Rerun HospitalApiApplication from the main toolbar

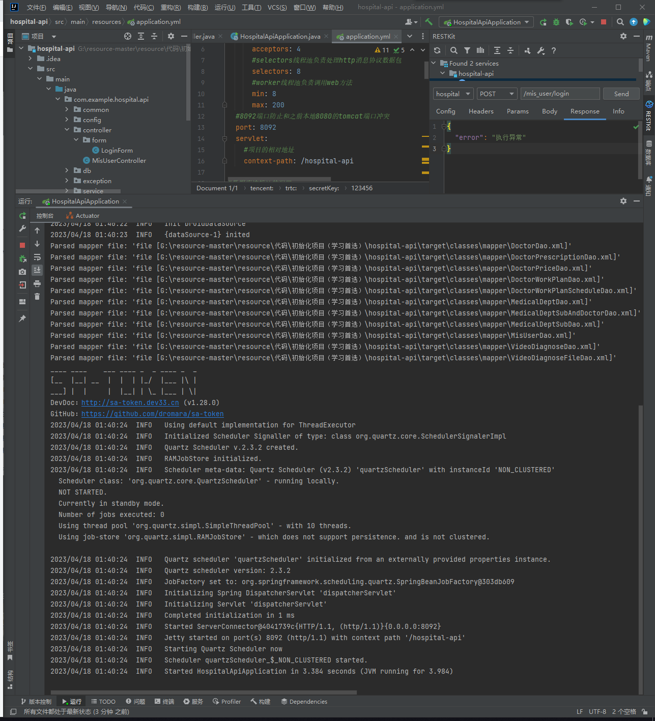(543, 22)
